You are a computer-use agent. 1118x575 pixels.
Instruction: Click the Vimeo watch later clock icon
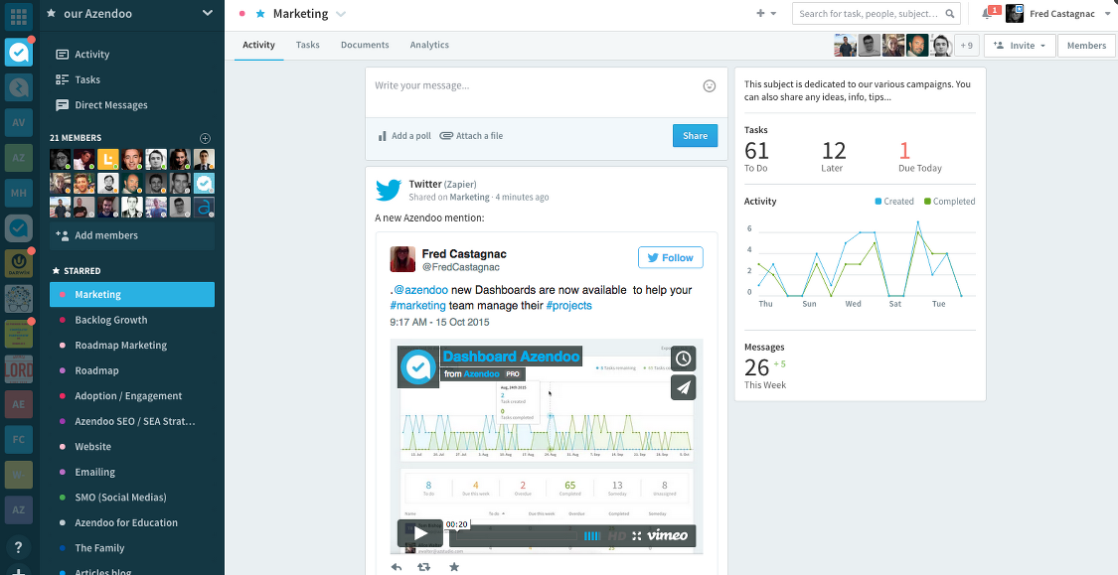click(x=683, y=358)
